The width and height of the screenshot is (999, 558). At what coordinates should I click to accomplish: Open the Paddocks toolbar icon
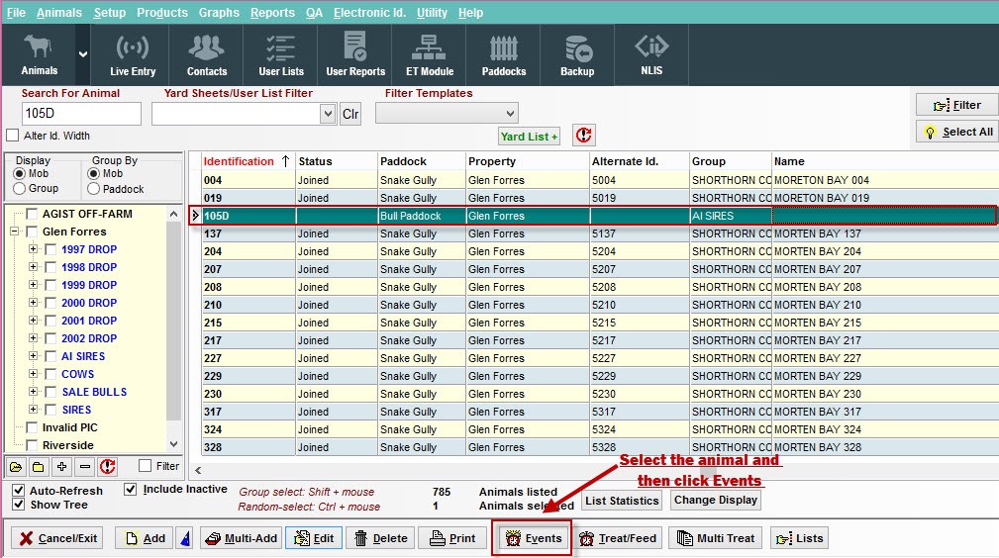[503, 55]
